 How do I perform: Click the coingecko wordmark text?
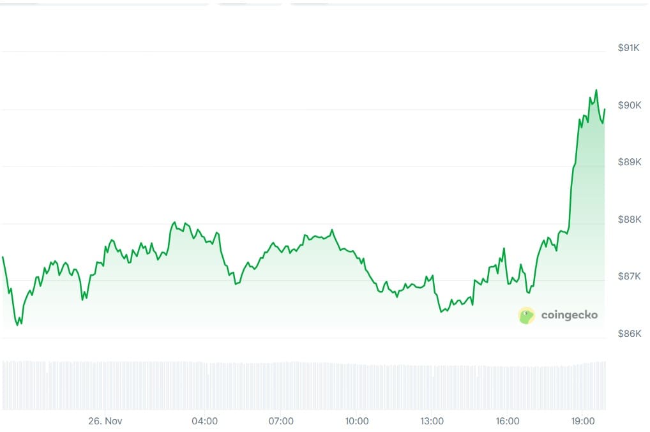[x=569, y=315]
